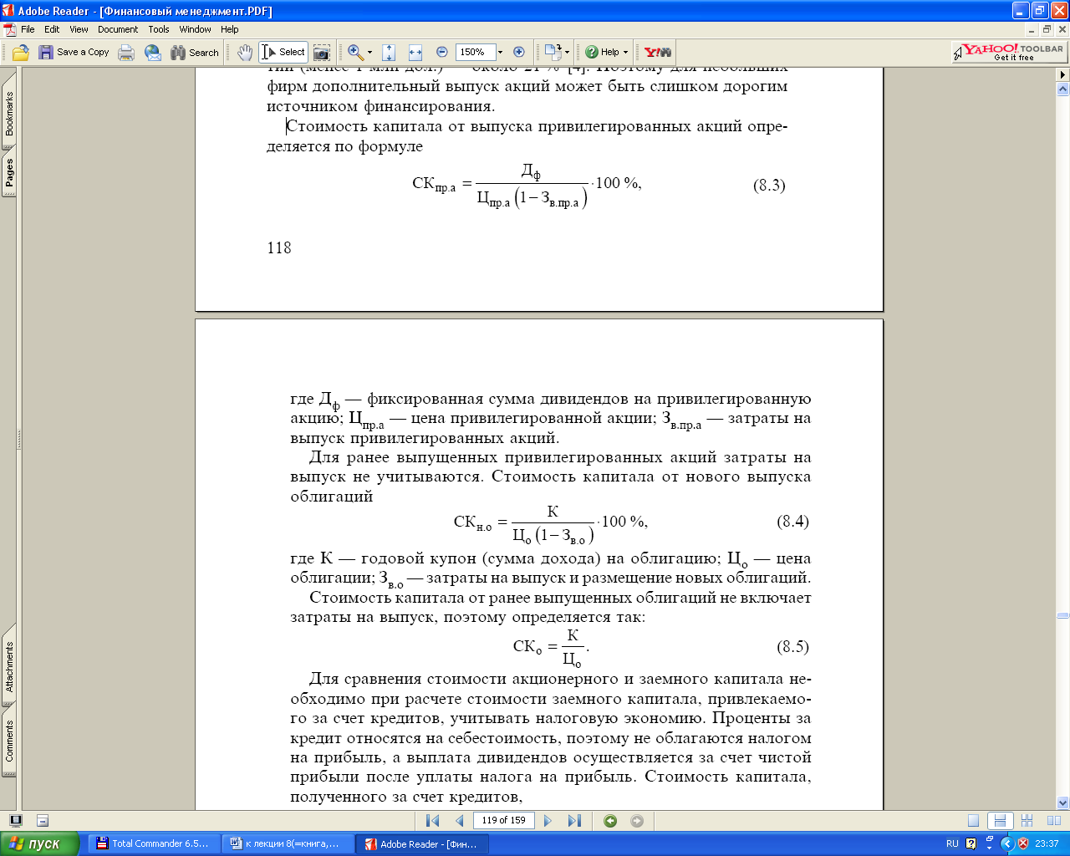Go to the previous page
The image size is (1070, 856).
pyautogui.click(x=459, y=821)
